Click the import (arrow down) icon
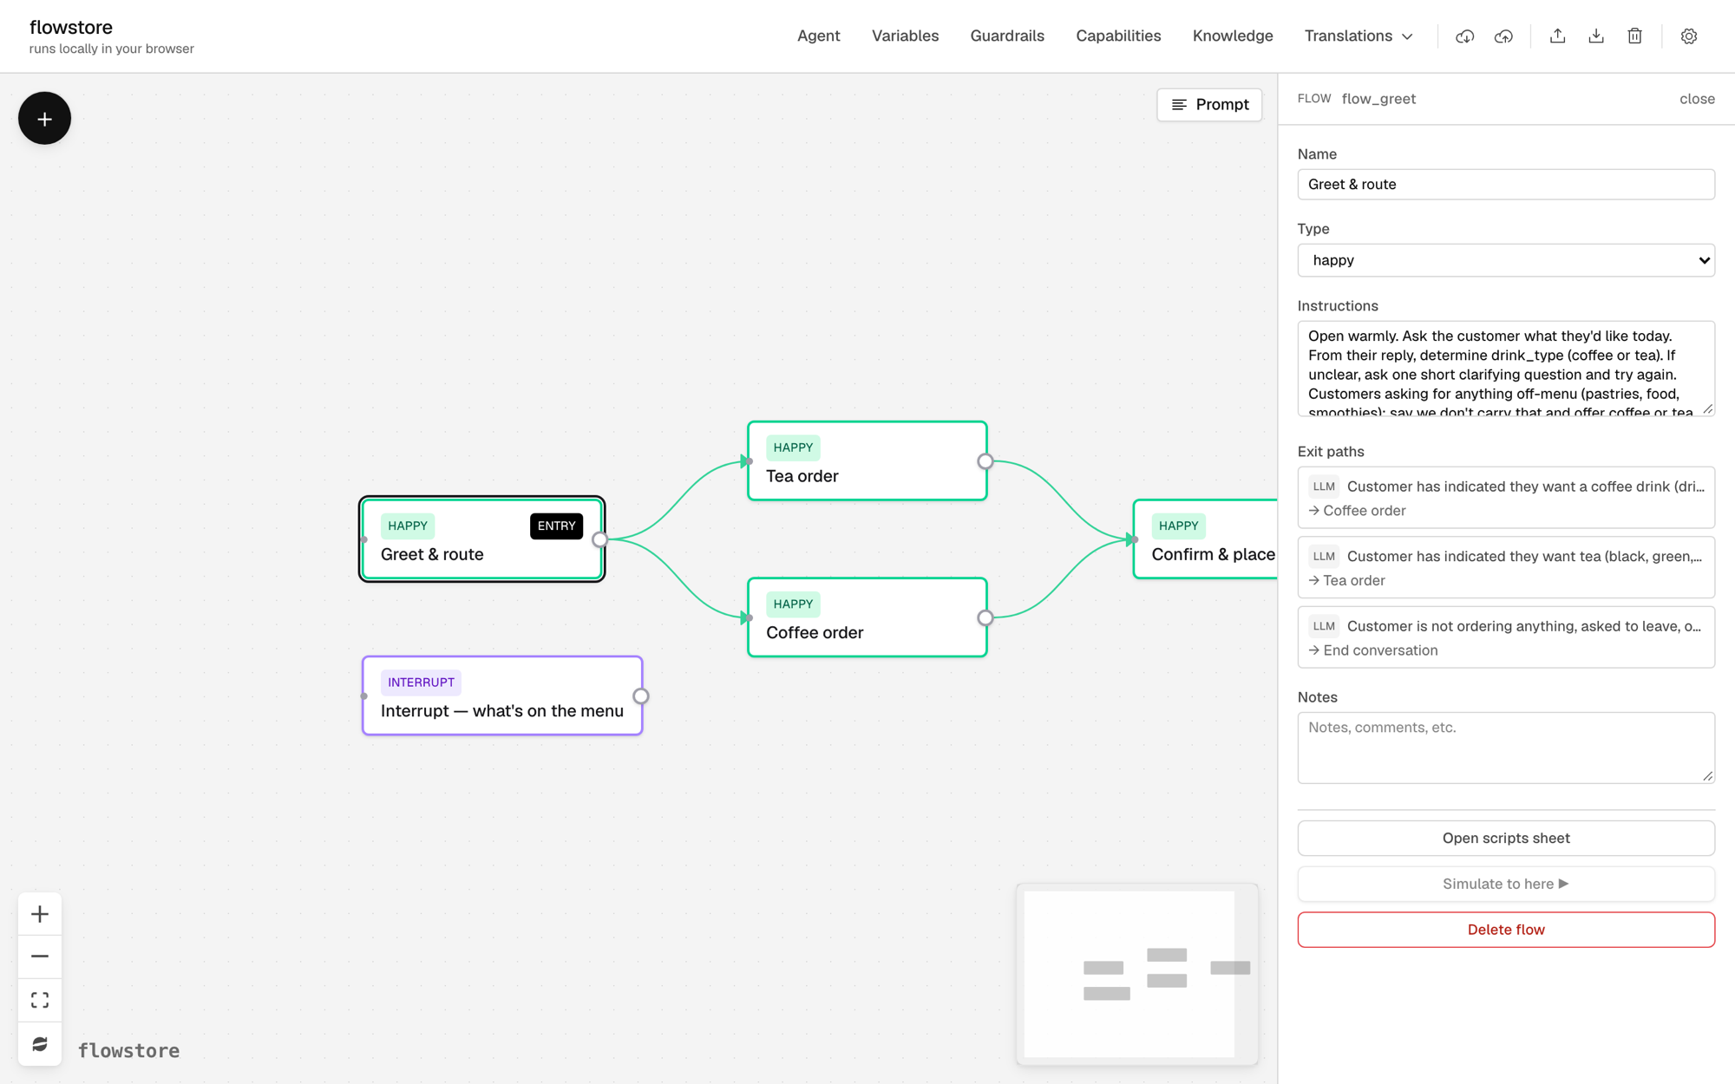This screenshot has width=1735, height=1084. pyautogui.click(x=1596, y=36)
